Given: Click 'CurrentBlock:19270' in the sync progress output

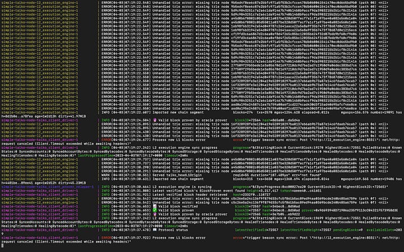Looking at the screenshot, I should click(x=306, y=148).
